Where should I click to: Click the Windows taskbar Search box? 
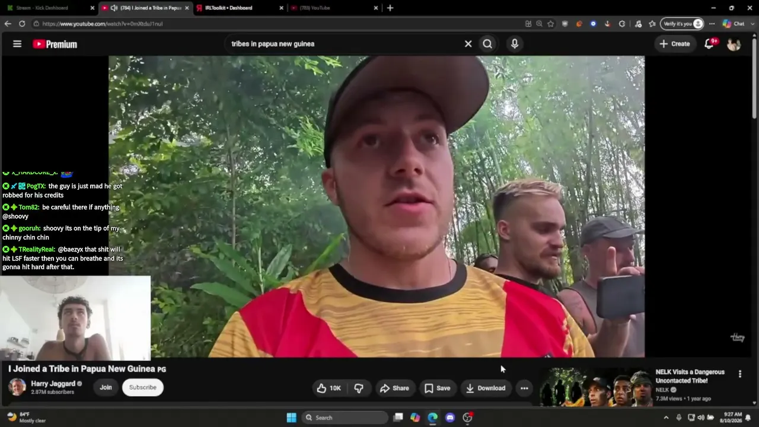coord(346,418)
